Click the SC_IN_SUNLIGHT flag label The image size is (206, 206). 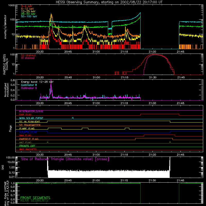[30, 122]
